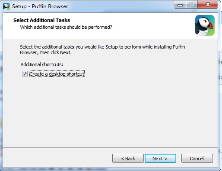Click the instruction paragraph about additional tasks
Screen dimensions: 222x171
click(x=102, y=49)
